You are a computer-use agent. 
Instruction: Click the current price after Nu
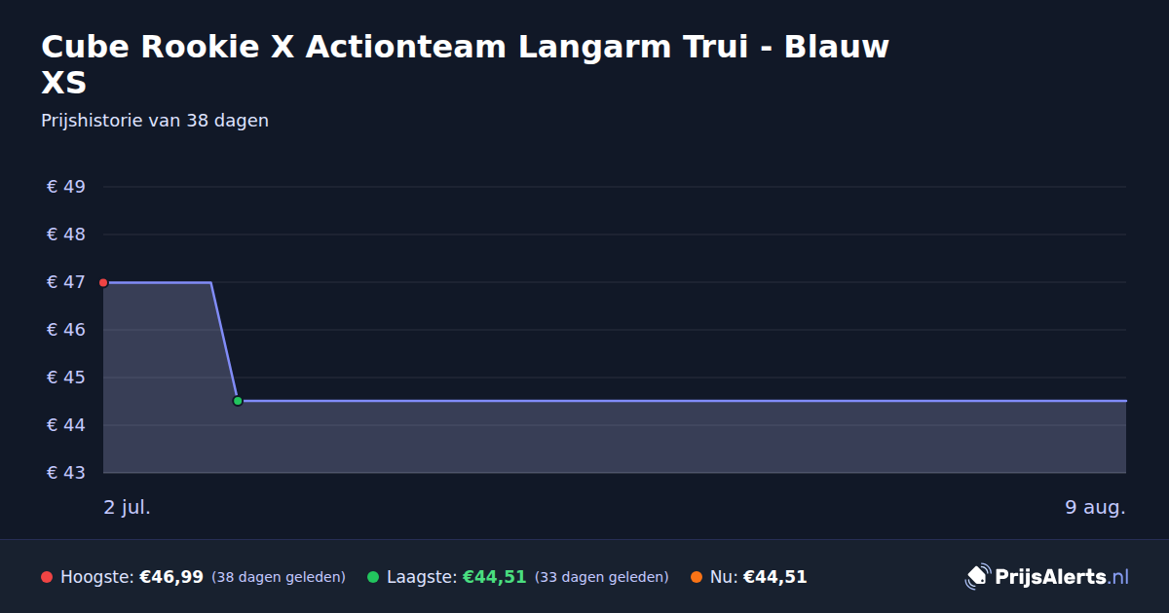[775, 577]
